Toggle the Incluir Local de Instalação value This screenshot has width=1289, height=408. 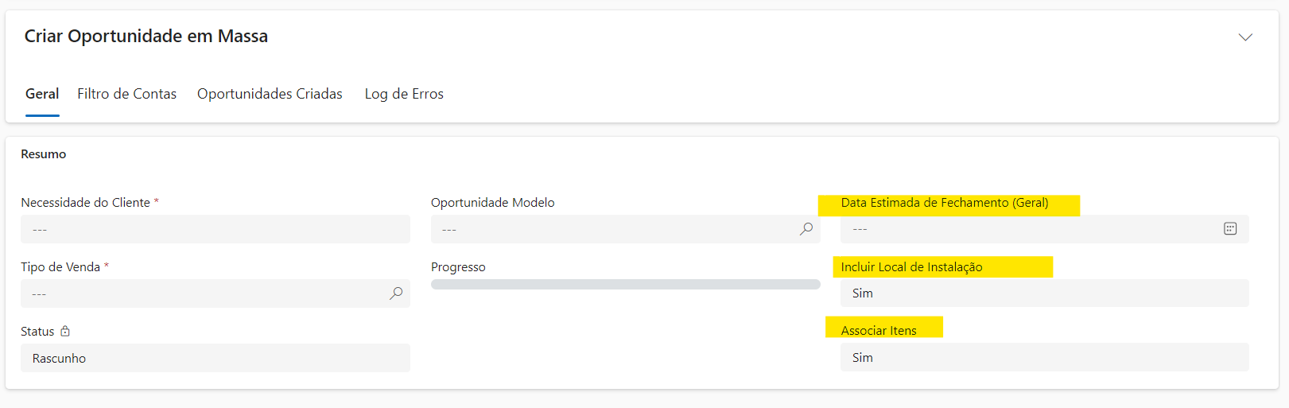coord(1043,293)
